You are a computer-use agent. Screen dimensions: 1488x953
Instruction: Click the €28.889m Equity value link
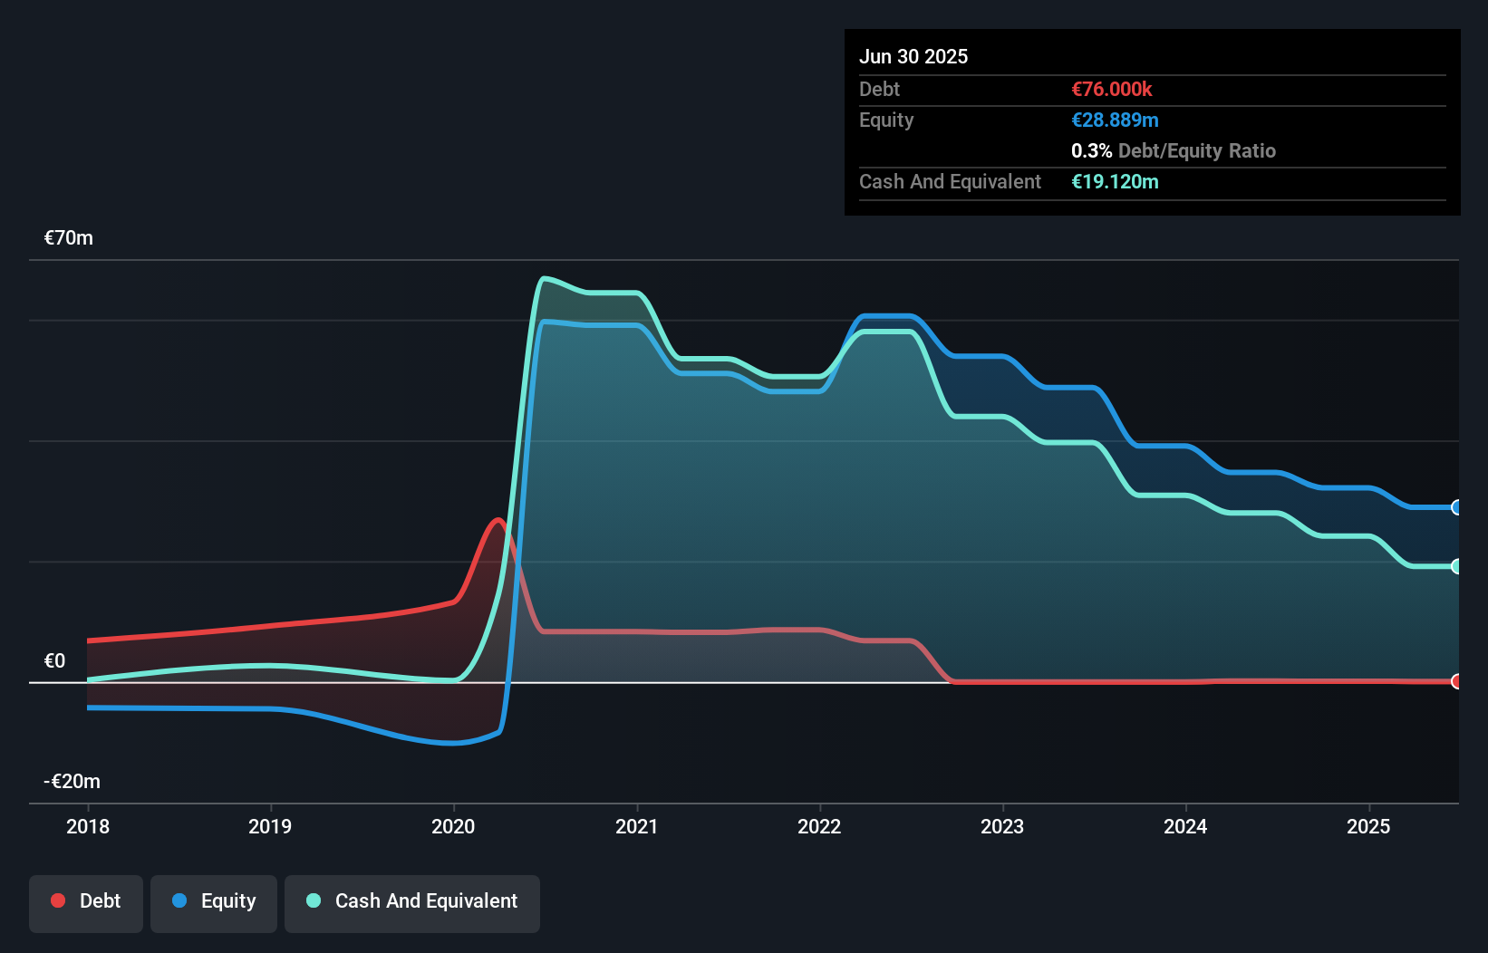click(1116, 120)
